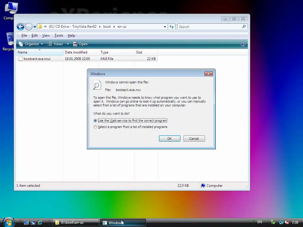The image size is (303, 227).
Task: Click the Views toolbar button
Action: (55, 44)
